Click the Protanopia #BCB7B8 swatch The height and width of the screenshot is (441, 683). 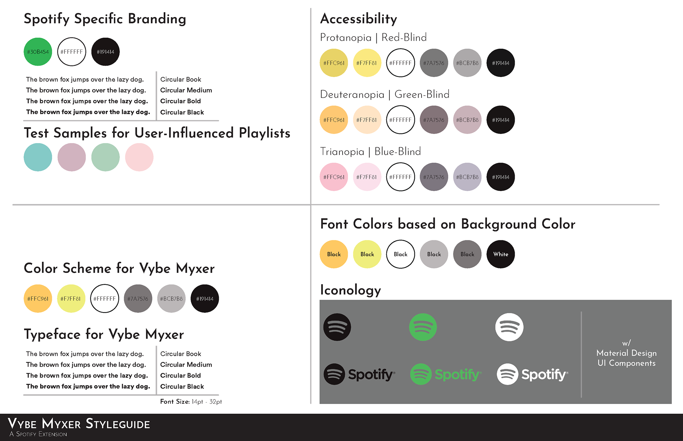point(467,63)
